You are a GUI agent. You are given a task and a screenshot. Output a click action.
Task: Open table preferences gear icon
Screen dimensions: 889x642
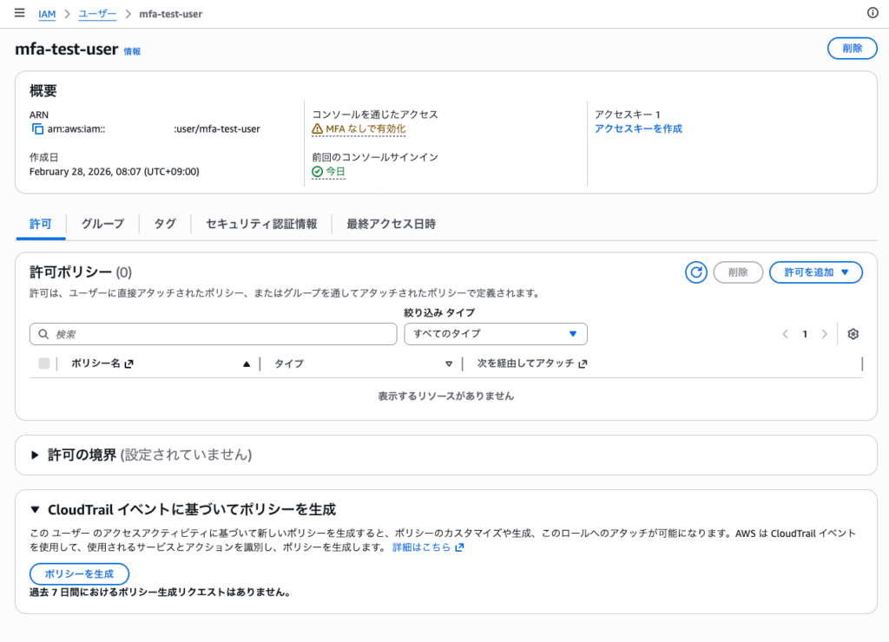[x=853, y=334]
